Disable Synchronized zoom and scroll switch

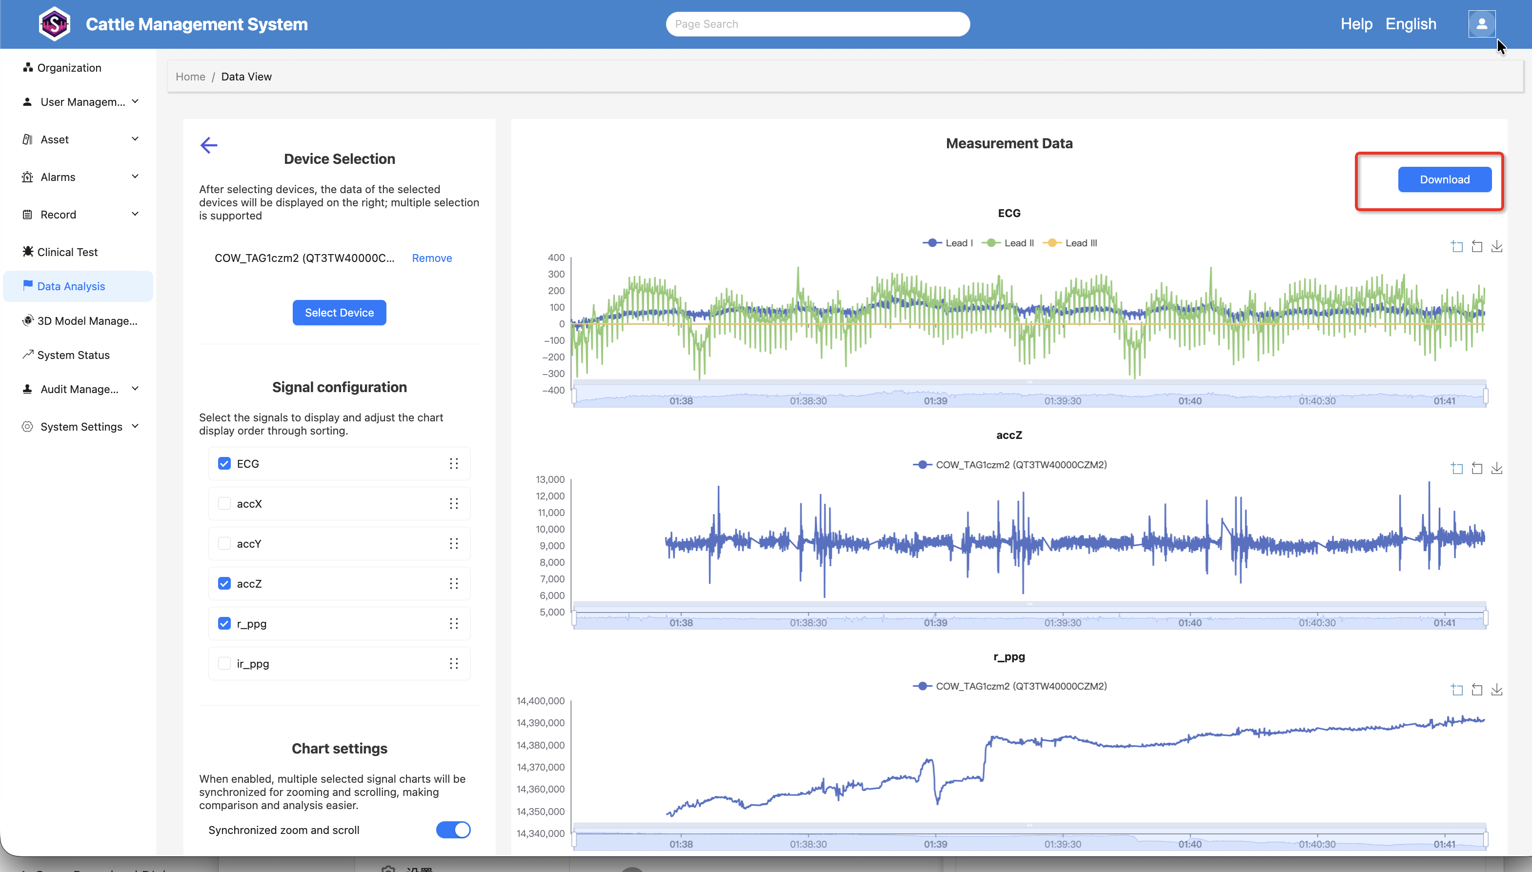point(453,830)
